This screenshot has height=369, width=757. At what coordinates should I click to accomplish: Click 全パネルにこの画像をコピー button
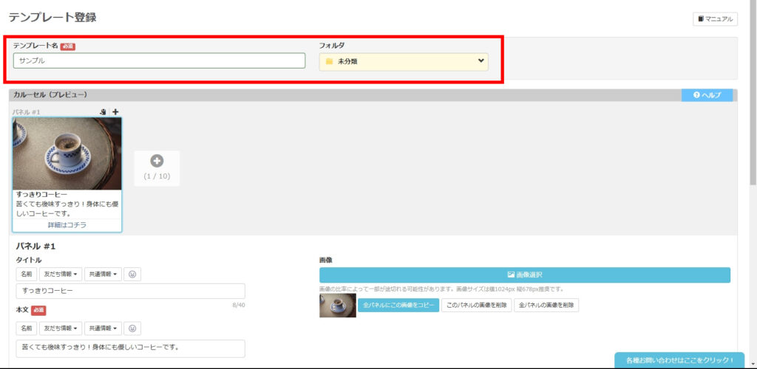(x=398, y=305)
